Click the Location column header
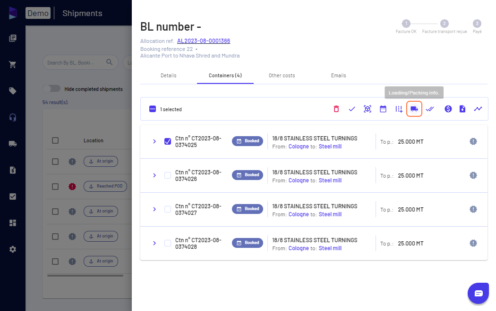The width and height of the screenshot is (496, 311). click(x=94, y=141)
